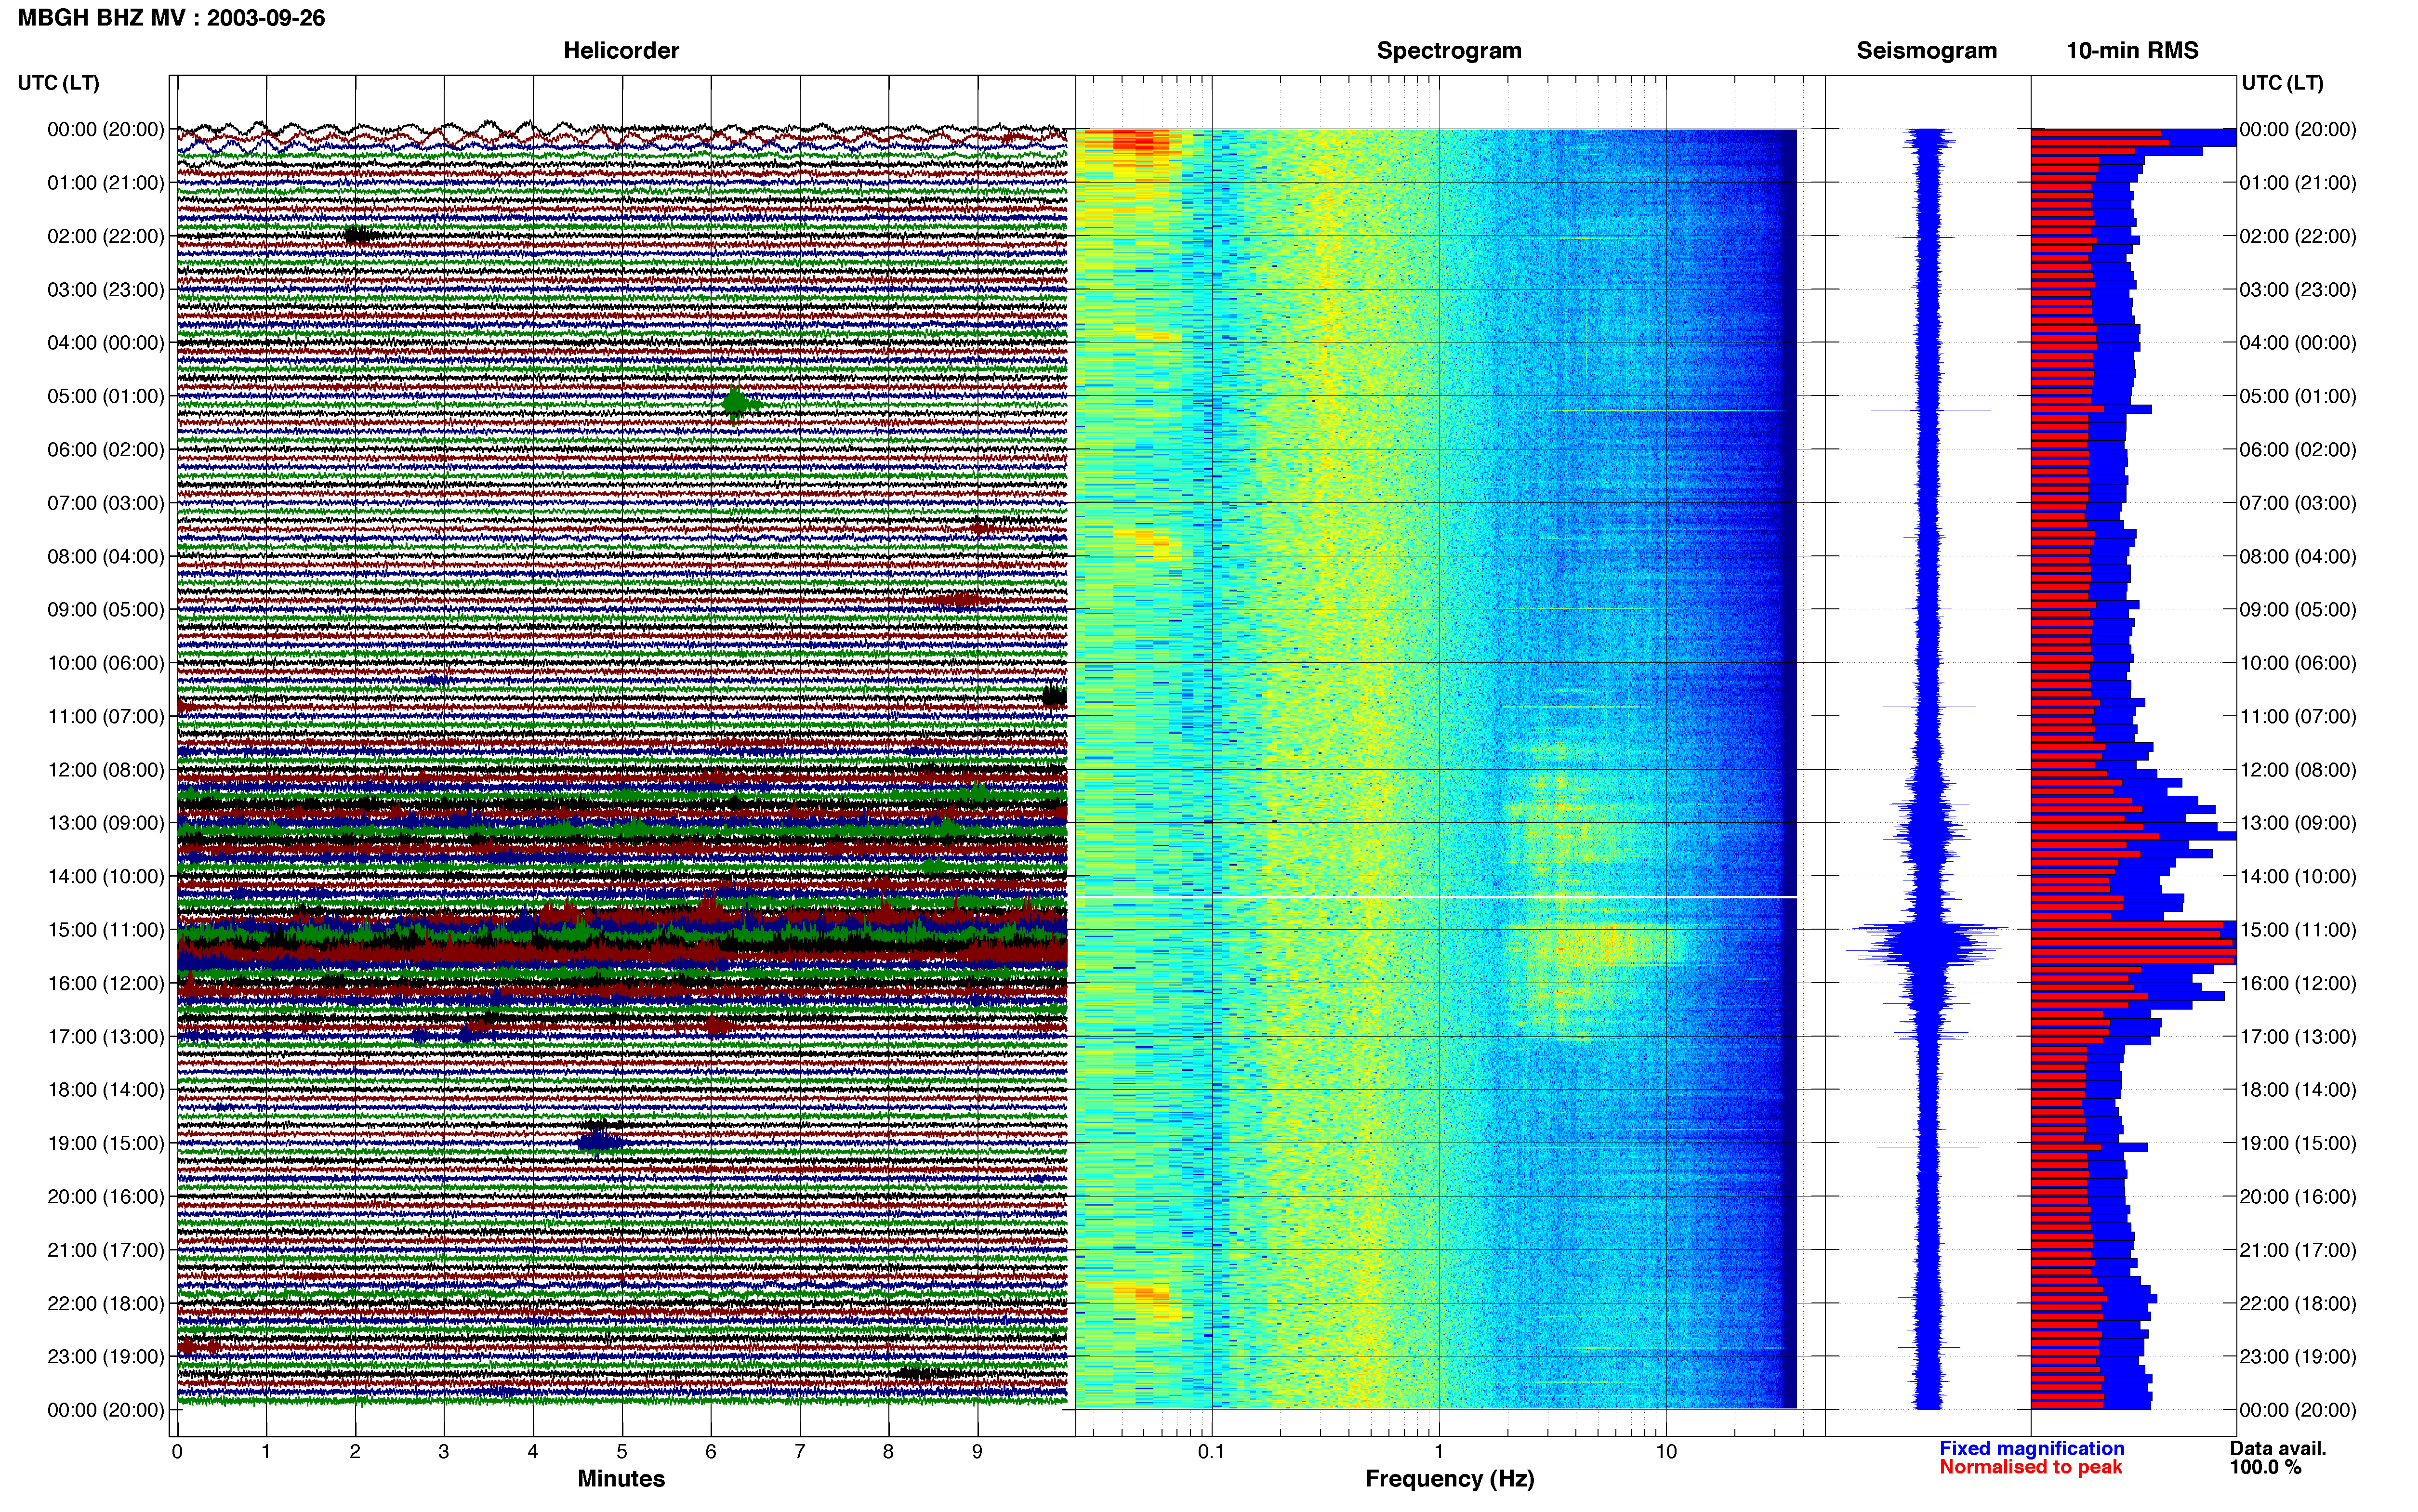The width and height of the screenshot is (2418, 1512).
Task: Click the left 'UTC (LT)' axis label
Action: 58,83
